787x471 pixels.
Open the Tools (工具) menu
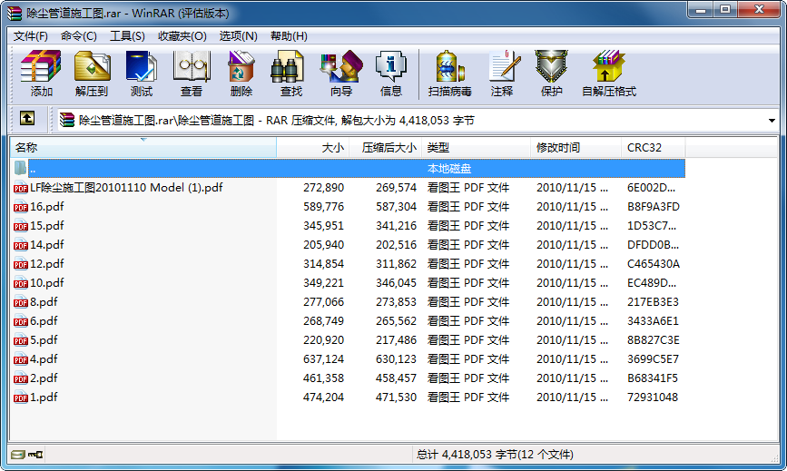(x=127, y=36)
